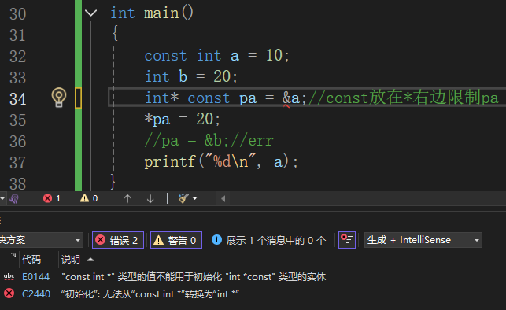
Task: Collapse the main() function fold arrow
Action: tap(90, 13)
